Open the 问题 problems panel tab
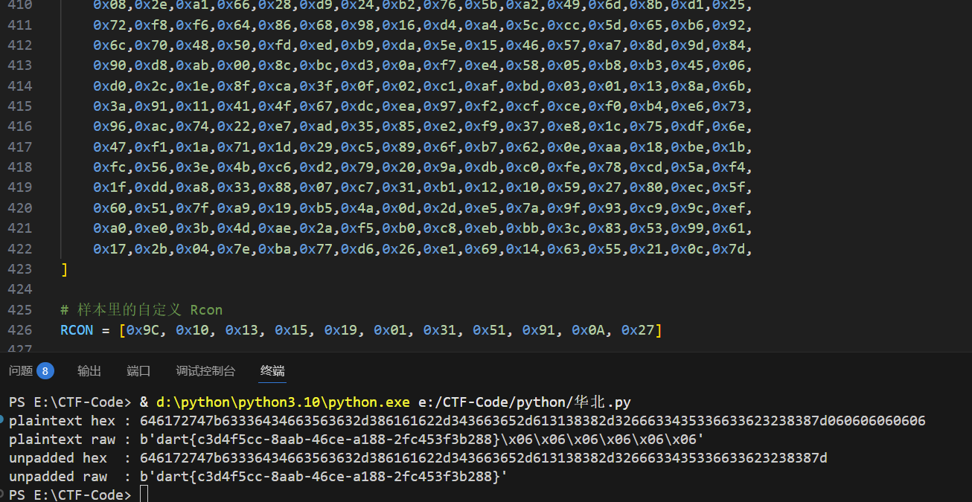972x502 pixels. point(21,370)
